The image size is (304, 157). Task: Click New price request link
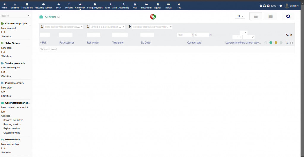click(x=11, y=68)
